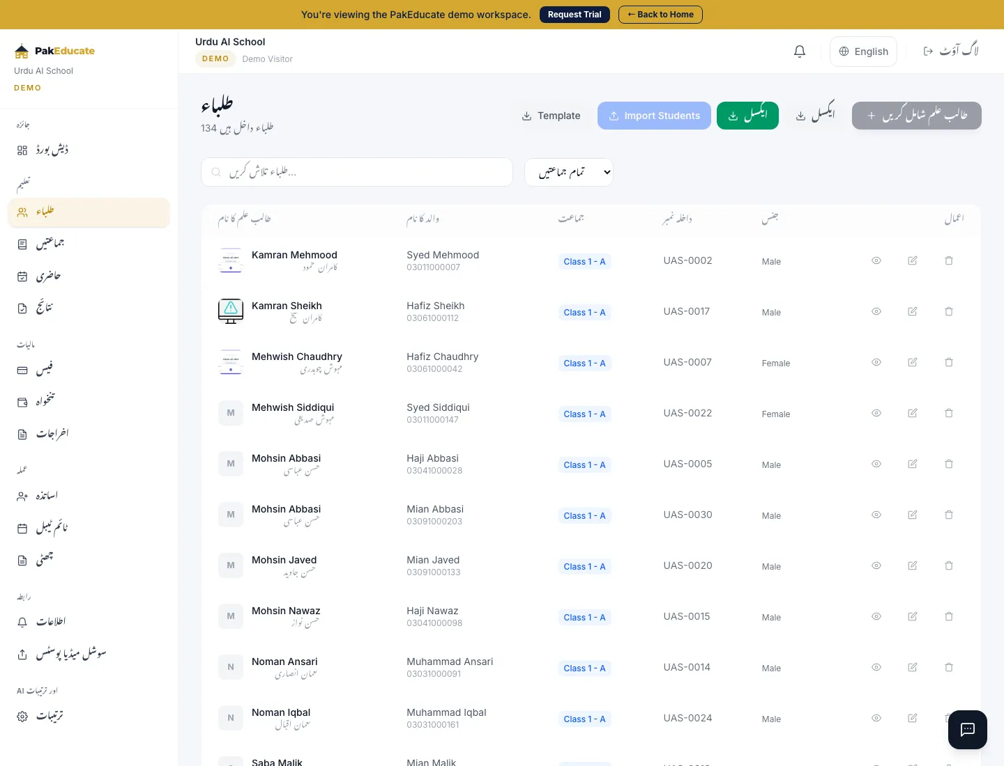This screenshot has width=1004, height=766.
Task: View Kamran Mehmood's details via eye icon
Action: point(876,260)
